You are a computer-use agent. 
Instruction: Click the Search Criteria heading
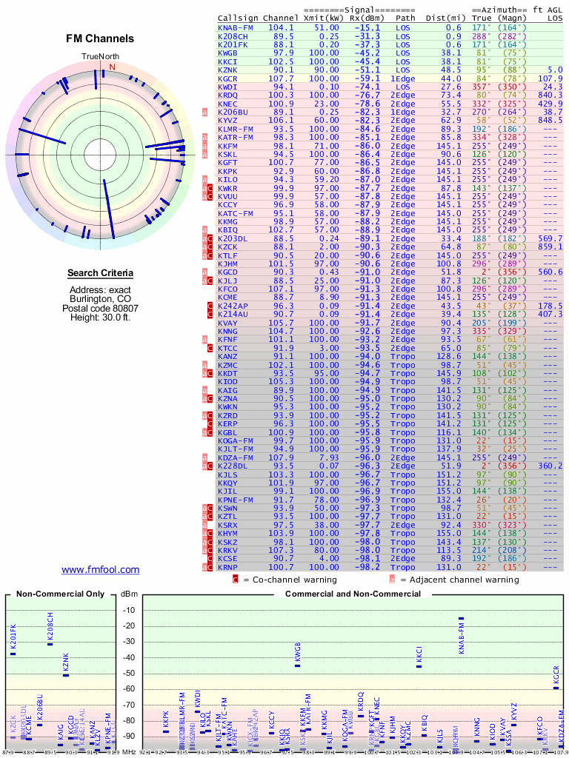pos(100,273)
